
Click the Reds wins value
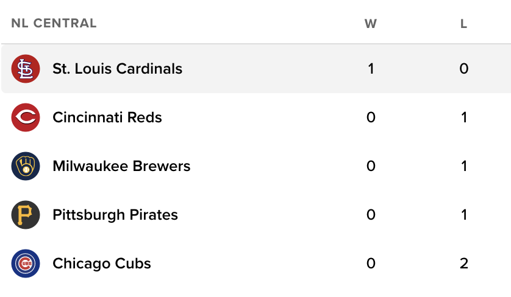click(x=371, y=117)
